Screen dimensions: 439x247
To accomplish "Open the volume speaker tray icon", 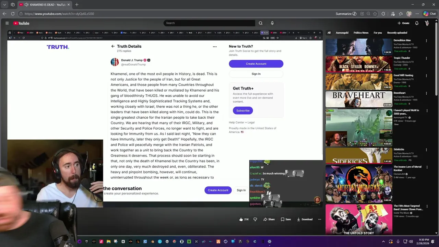I will coord(411,242).
